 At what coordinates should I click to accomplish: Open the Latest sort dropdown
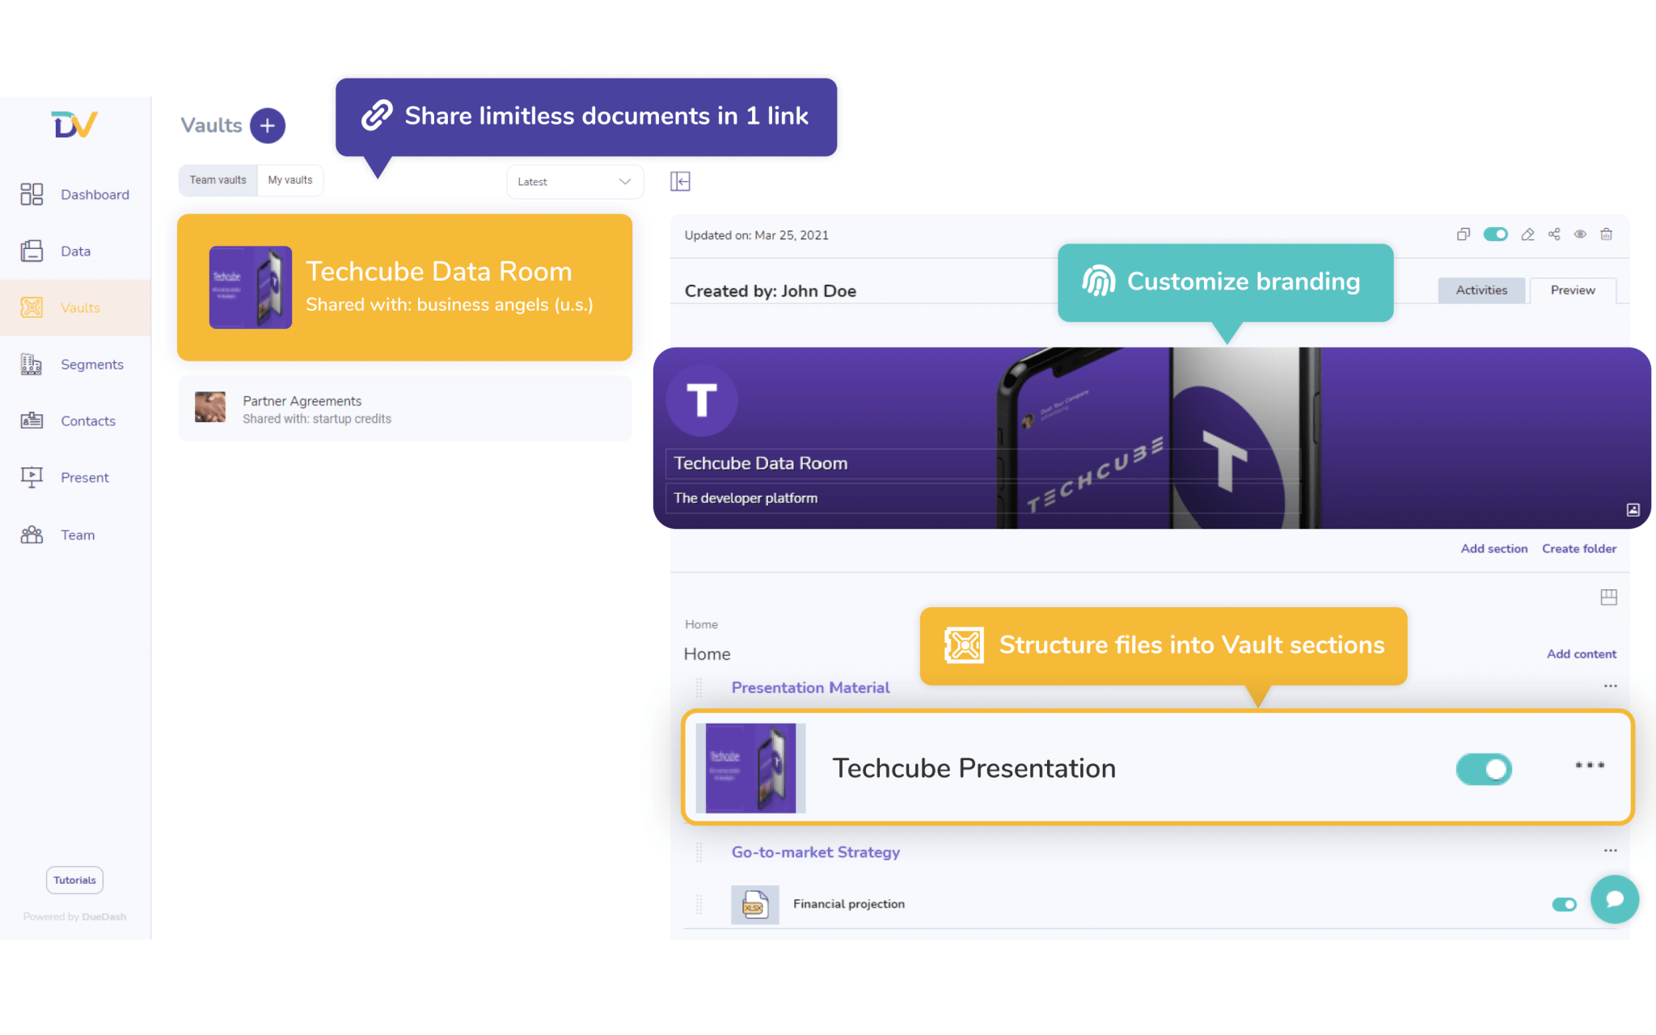tap(574, 181)
